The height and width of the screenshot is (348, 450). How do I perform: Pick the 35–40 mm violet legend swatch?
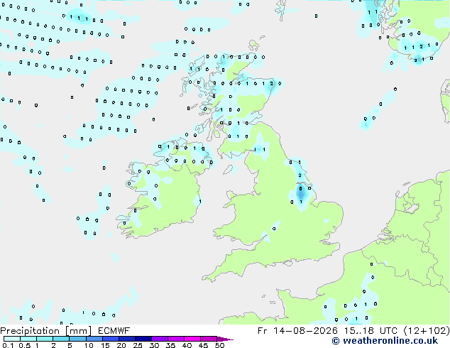175,339
